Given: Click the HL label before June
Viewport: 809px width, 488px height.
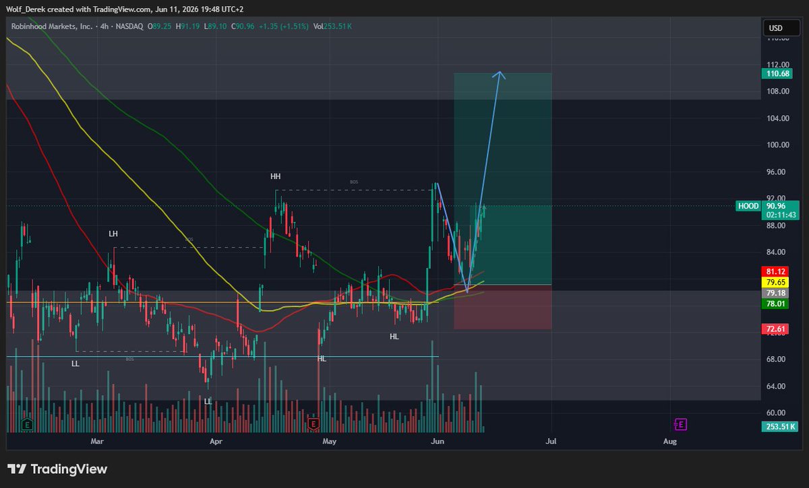Looking at the screenshot, I should (394, 336).
